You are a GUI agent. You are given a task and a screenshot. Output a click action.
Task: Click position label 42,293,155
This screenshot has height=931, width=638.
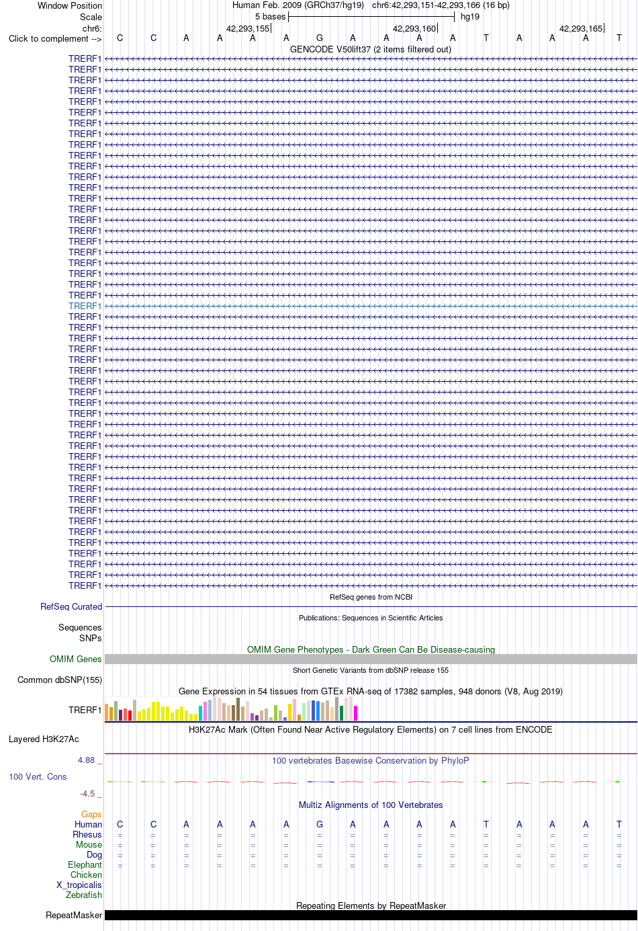pos(248,29)
